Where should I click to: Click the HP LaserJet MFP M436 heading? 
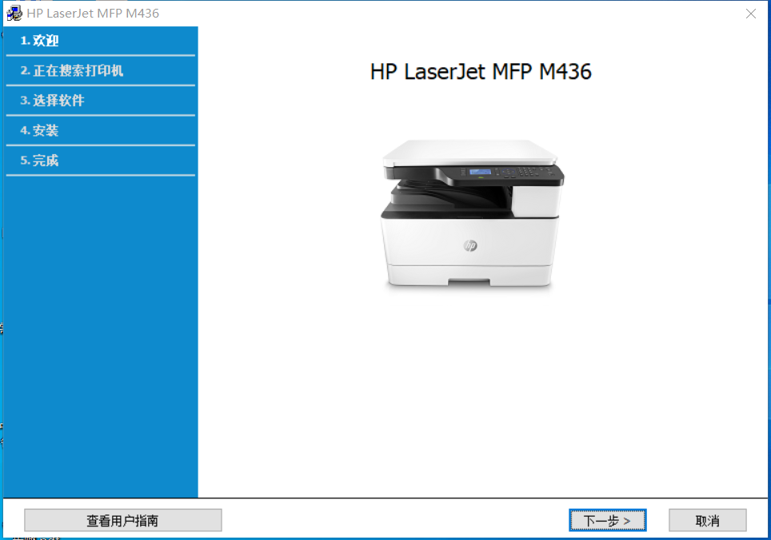[481, 72]
